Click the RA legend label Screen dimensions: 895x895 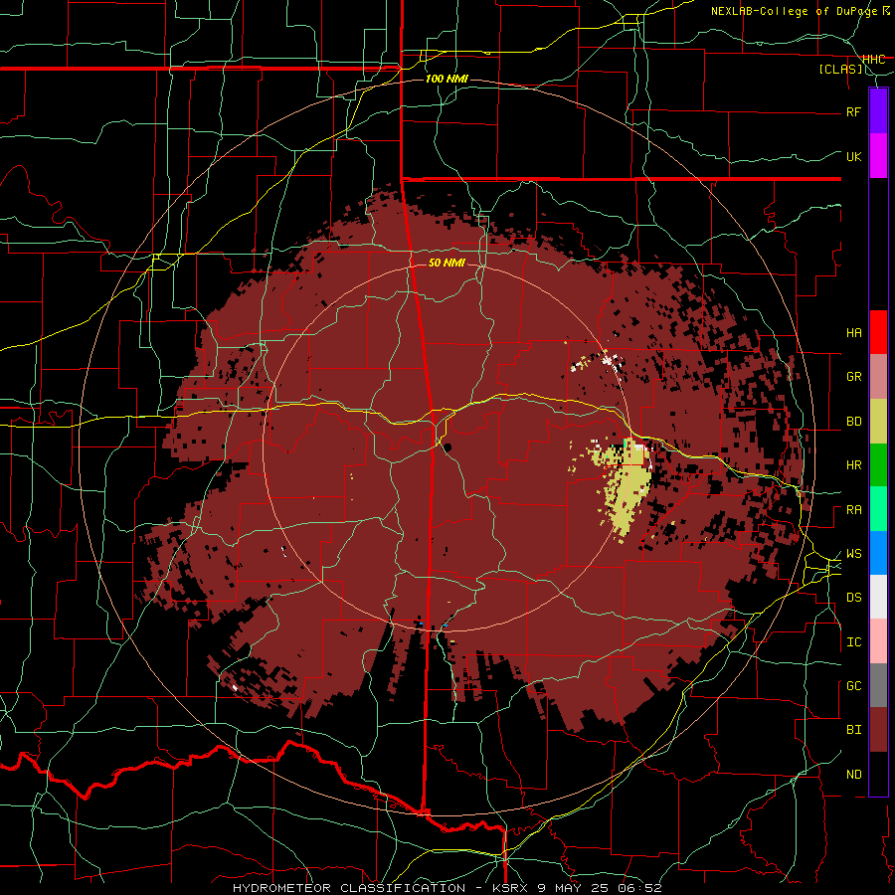tap(853, 510)
